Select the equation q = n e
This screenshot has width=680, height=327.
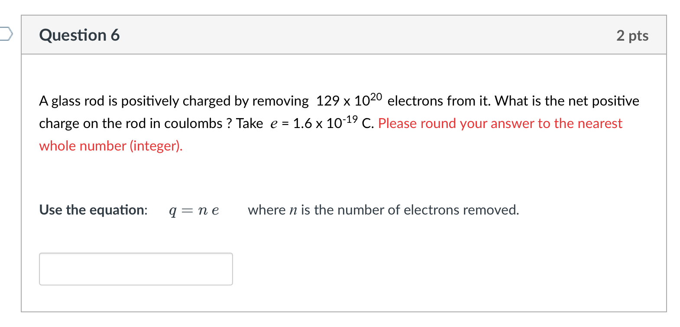[194, 210]
